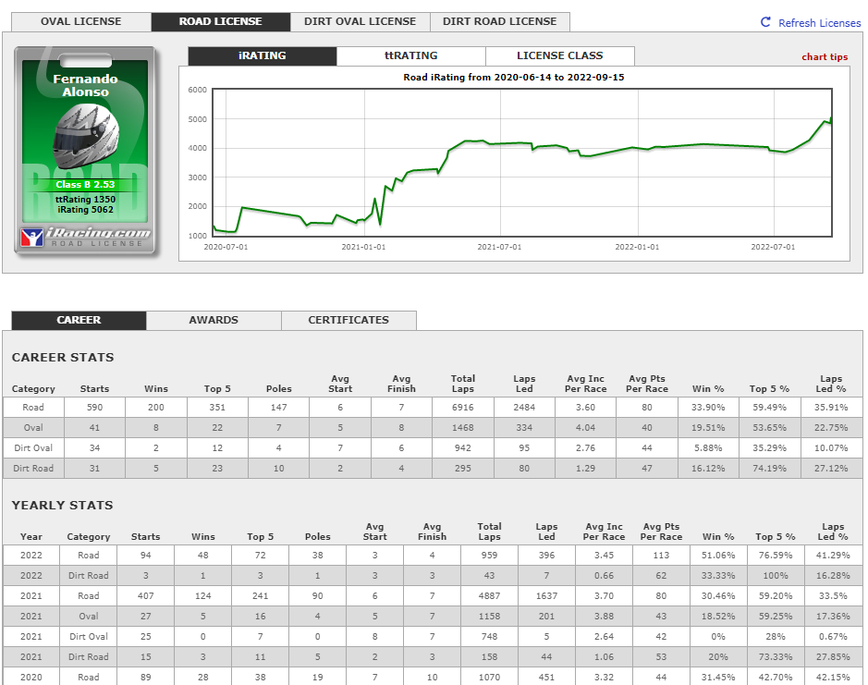This screenshot has height=685, width=868.
Task: Click the 74.19% Top 5 percentage cell
Action: pyautogui.click(x=769, y=469)
